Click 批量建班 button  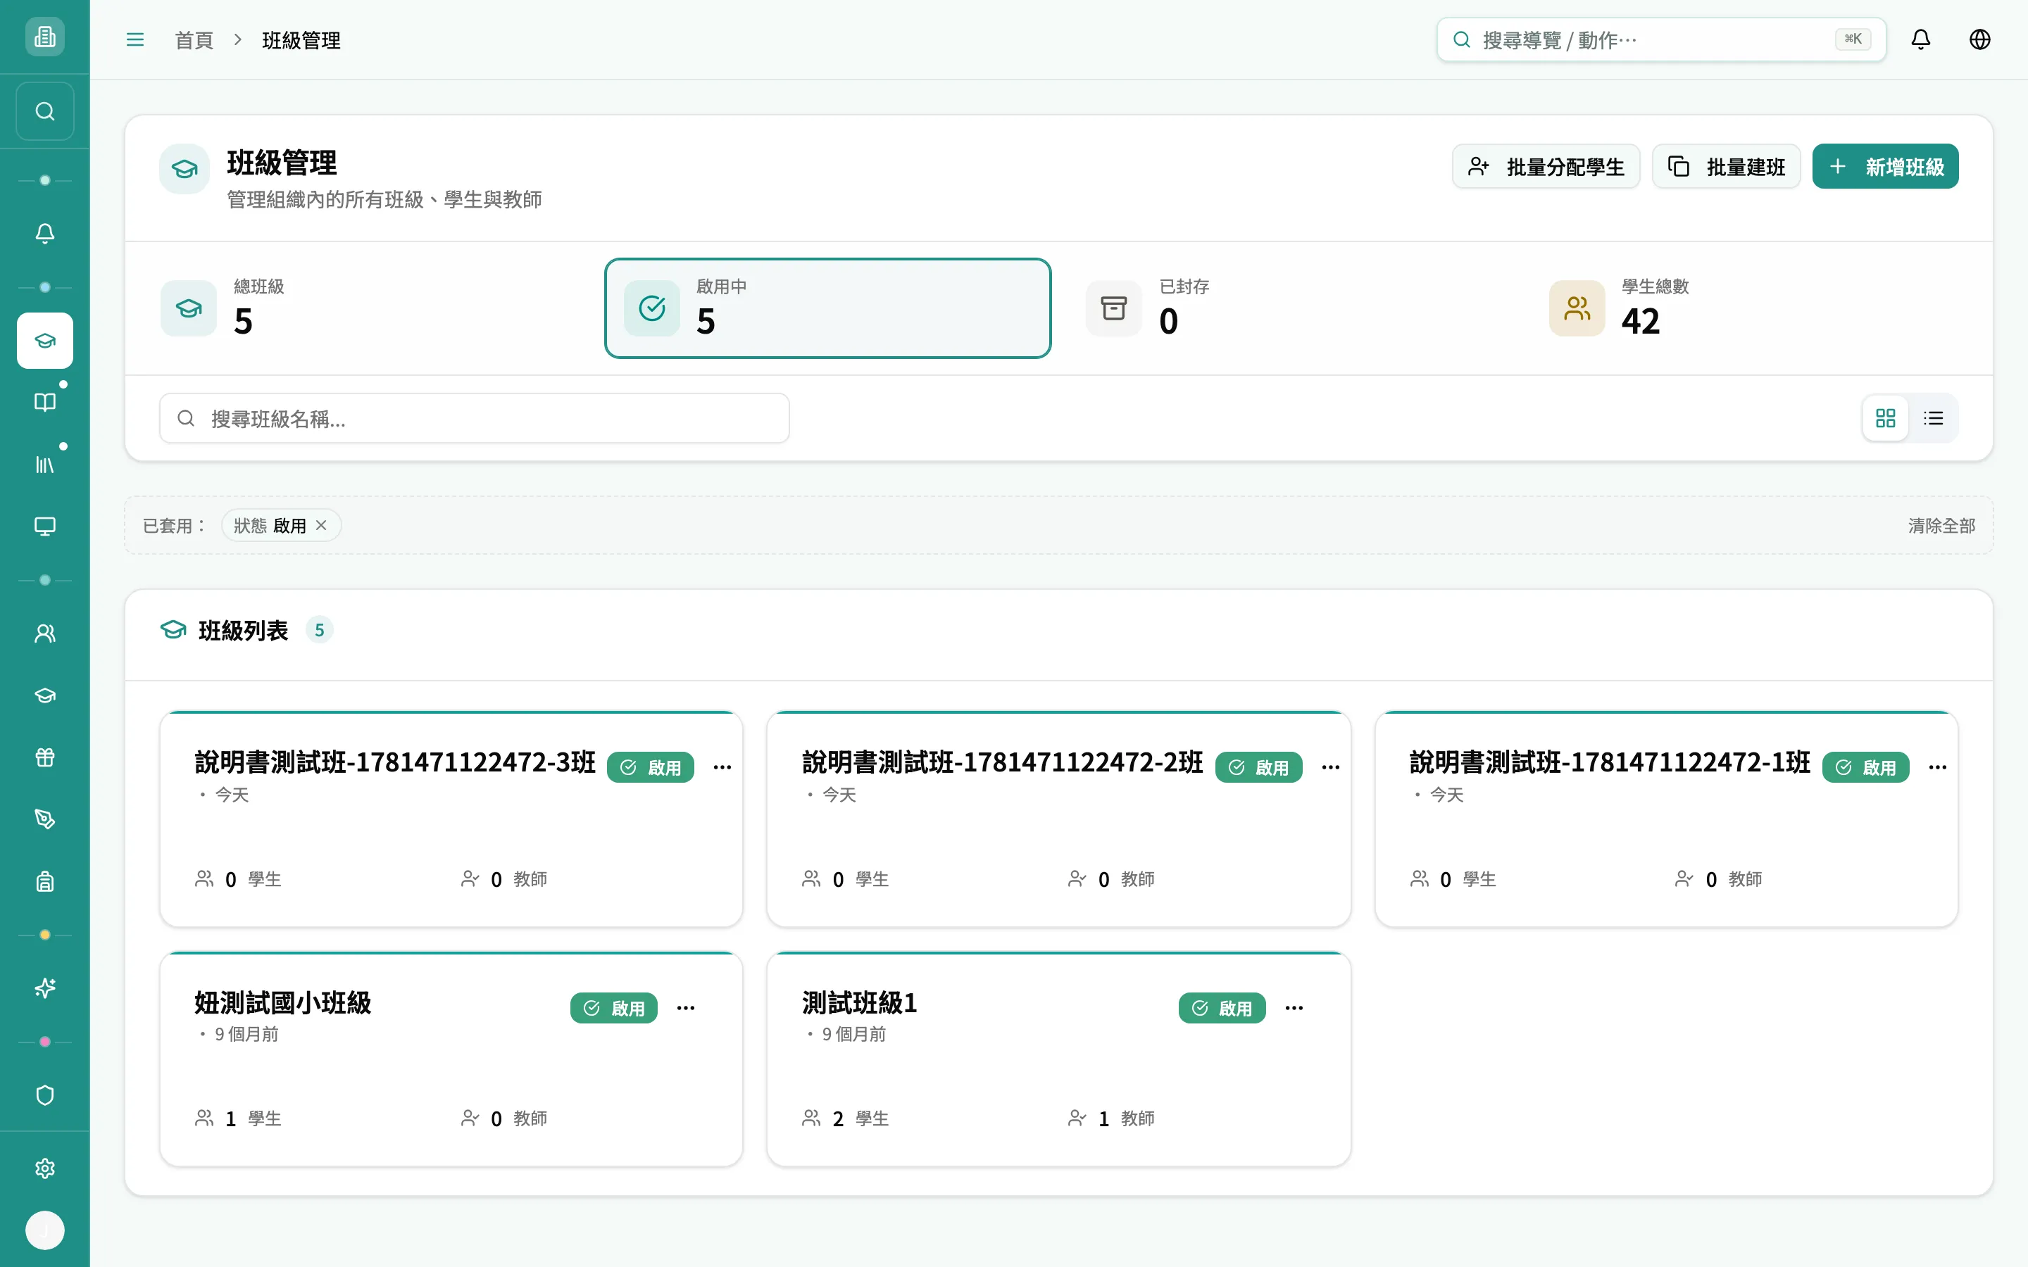pyautogui.click(x=1725, y=167)
